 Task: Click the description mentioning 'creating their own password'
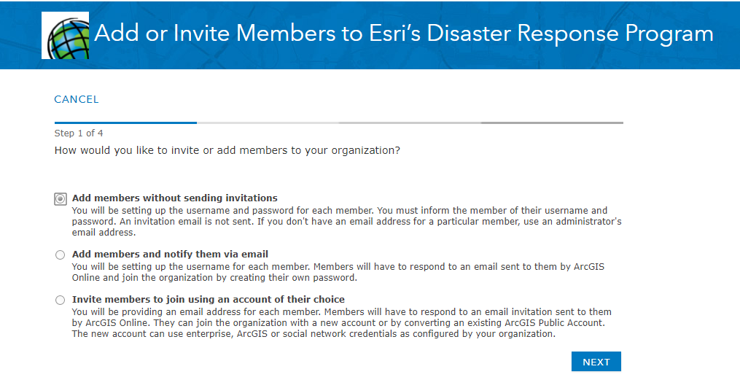click(338, 272)
